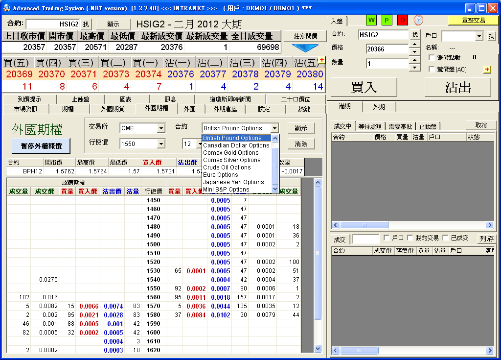Check the 我的交易 filter checkbox
501x360 pixels.
(x=410, y=238)
